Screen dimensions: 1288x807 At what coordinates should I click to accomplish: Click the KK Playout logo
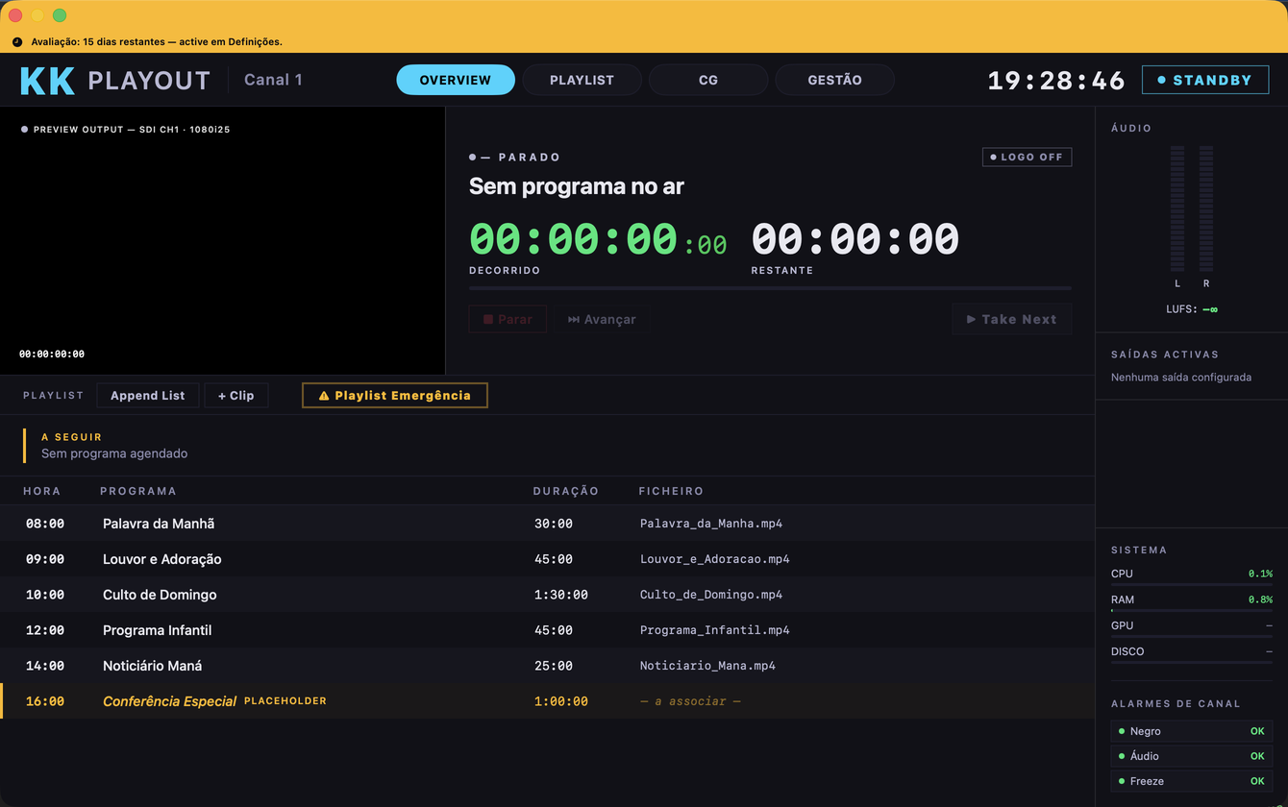(115, 81)
